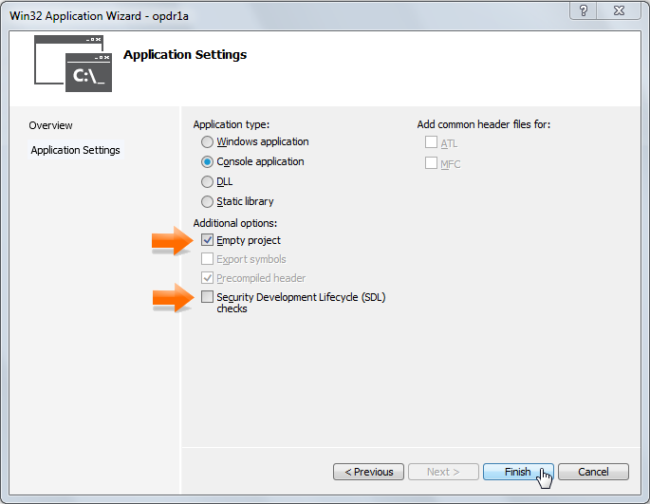Toggle the Precompiled header checkbox
Screen dimensions: 650x504
pos(208,279)
